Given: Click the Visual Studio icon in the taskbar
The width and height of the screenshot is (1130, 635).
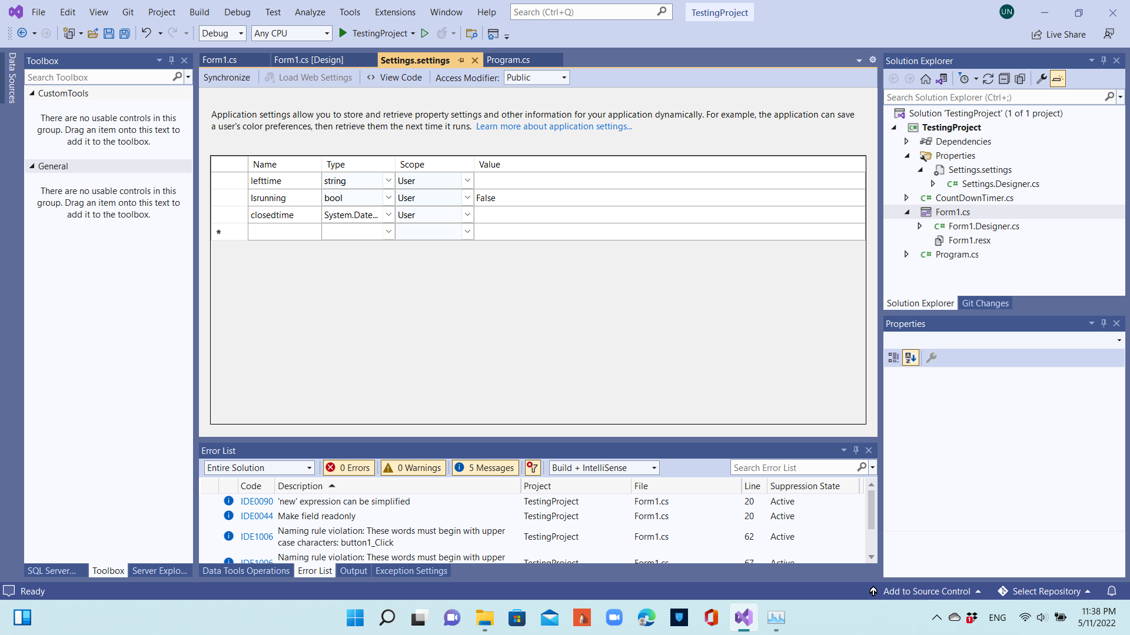Looking at the screenshot, I should 744,617.
